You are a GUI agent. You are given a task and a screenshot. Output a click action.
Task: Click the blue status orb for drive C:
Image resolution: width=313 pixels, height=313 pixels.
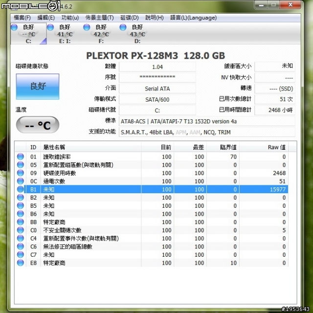point(14,27)
